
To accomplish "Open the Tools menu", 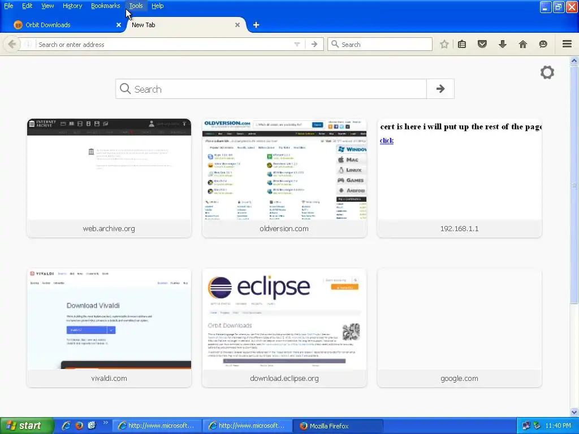I will point(136,6).
